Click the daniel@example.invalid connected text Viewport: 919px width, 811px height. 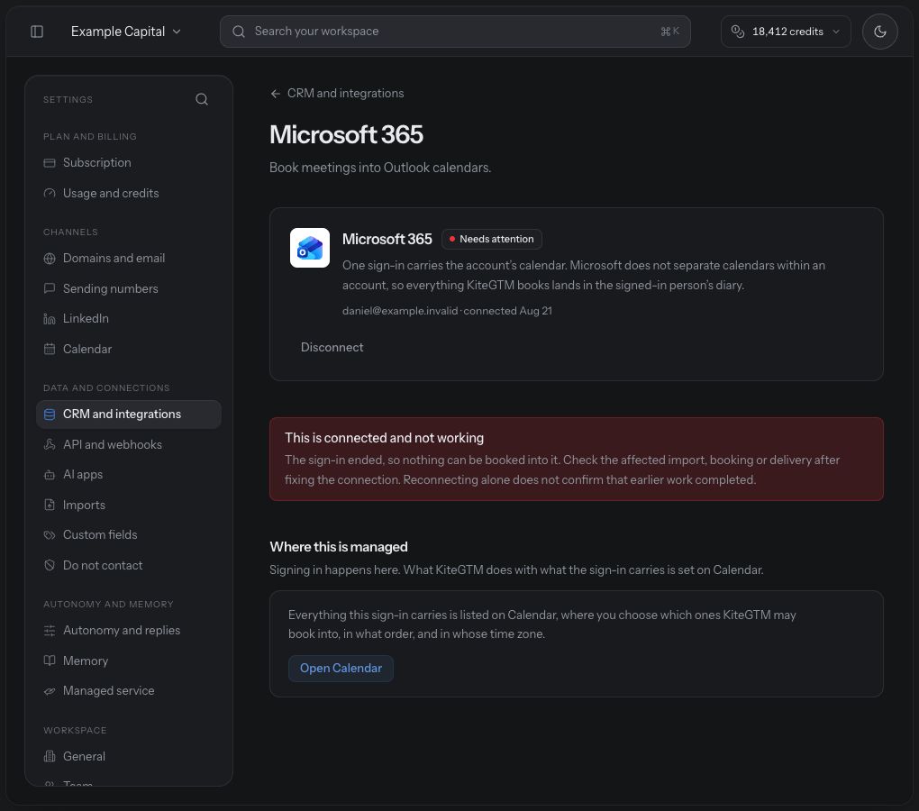point(447,311)
